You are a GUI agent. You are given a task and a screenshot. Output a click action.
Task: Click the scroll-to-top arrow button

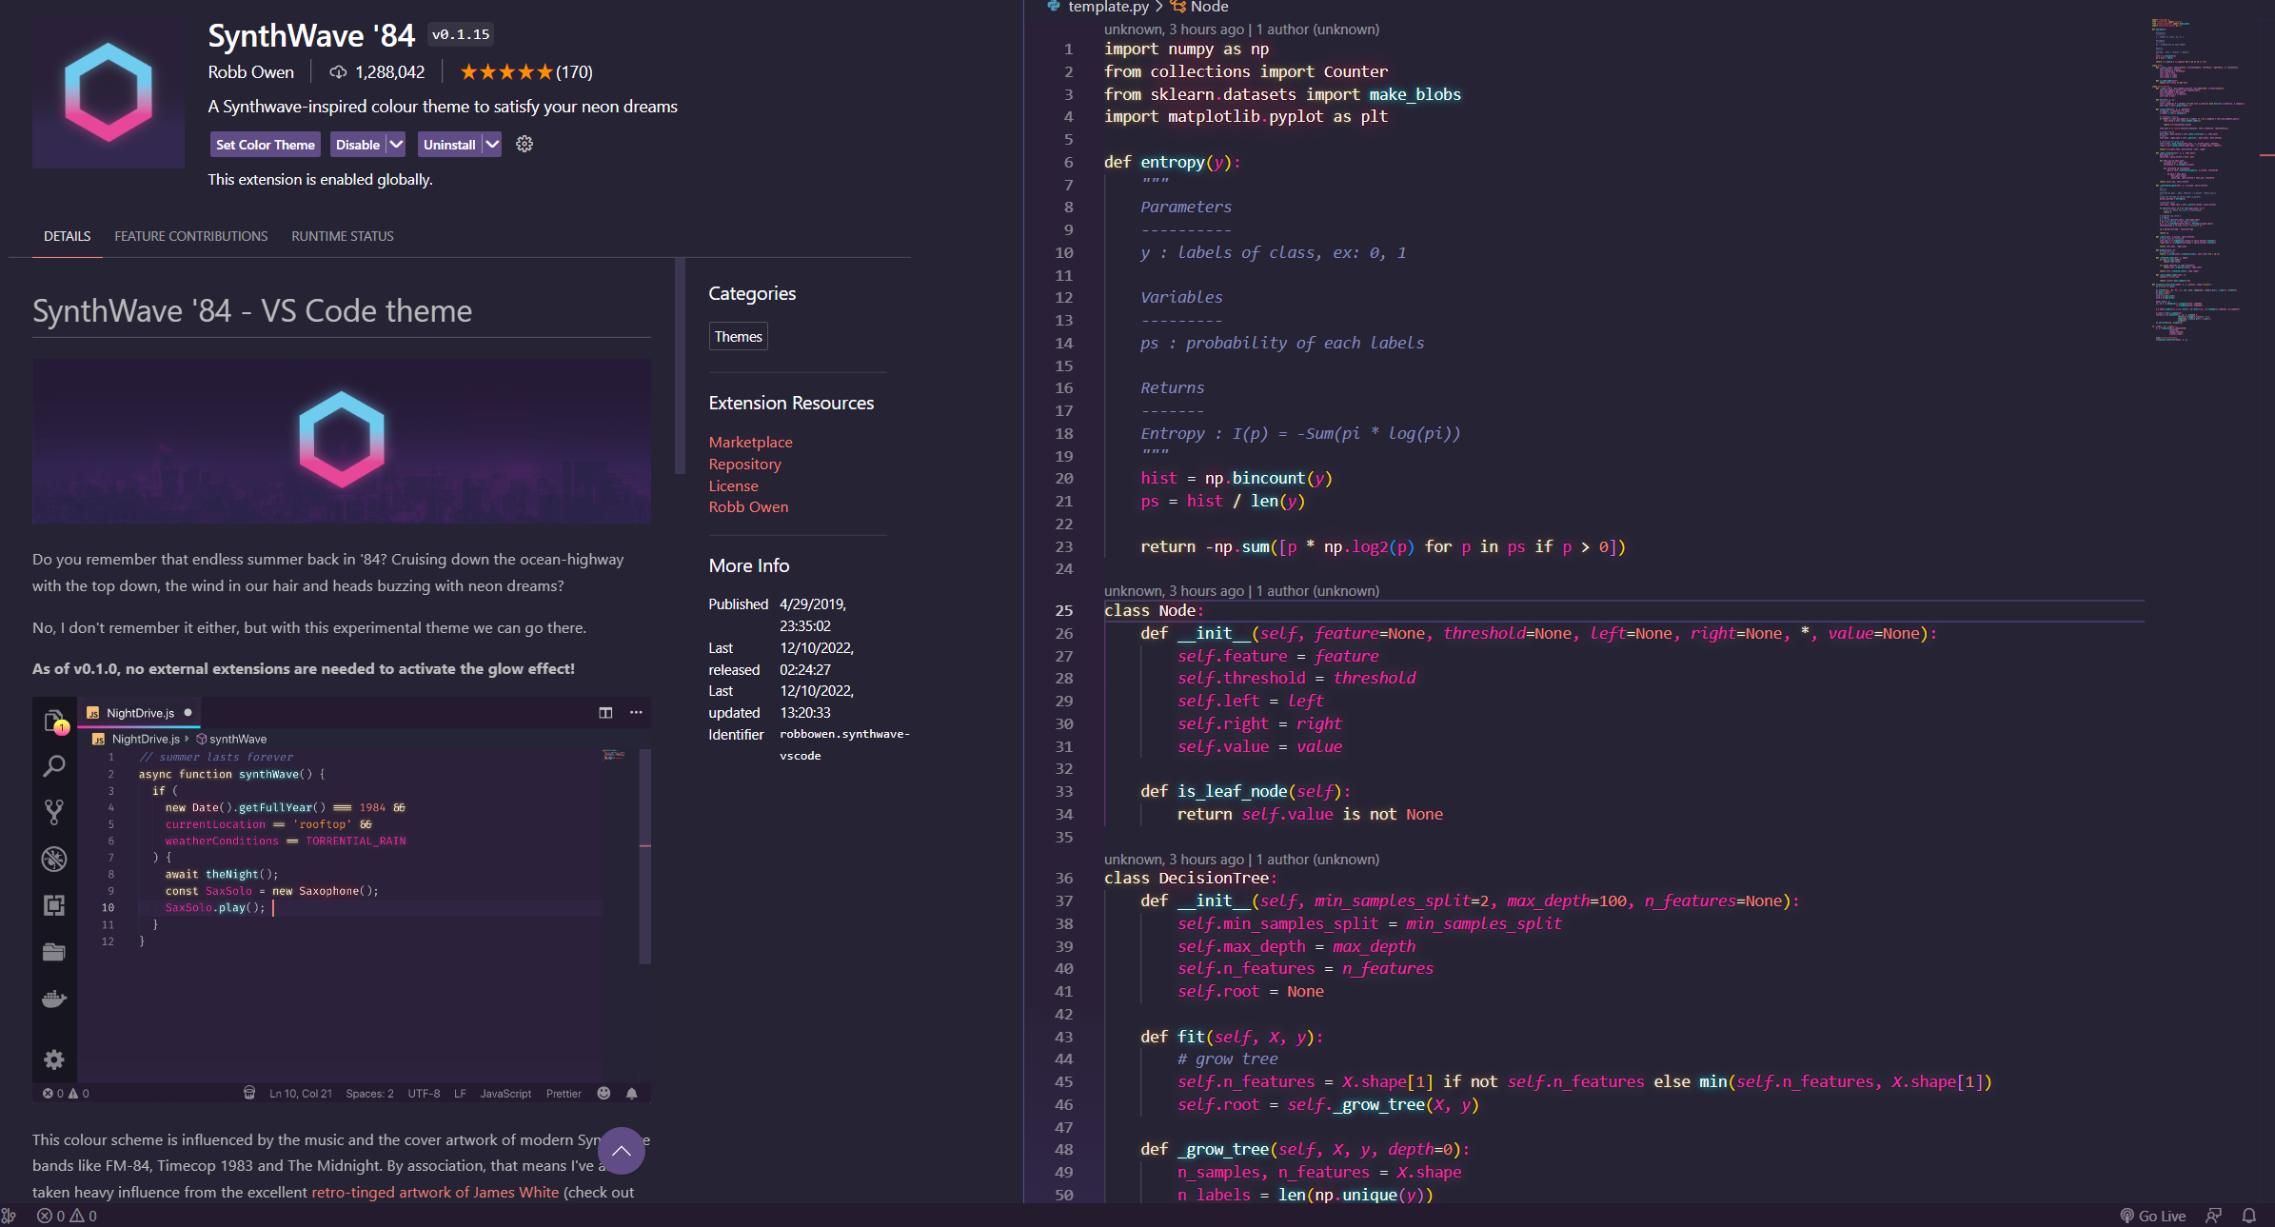621,1151
